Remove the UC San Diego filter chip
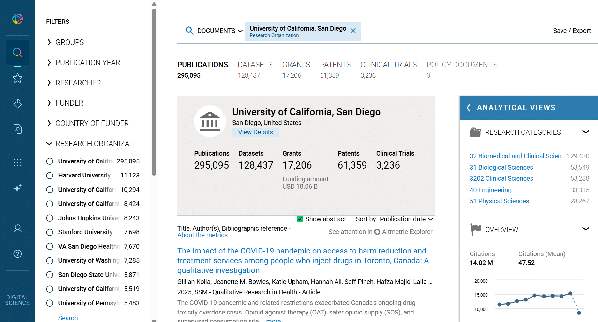598x322 pixels. click(353, 31)
